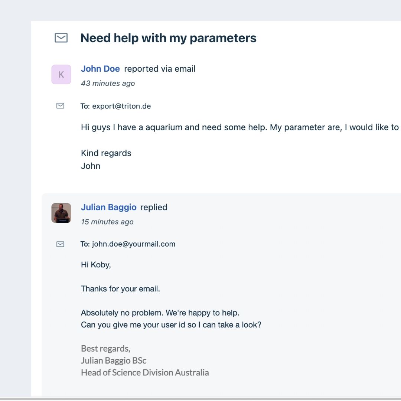401x401 pixels.
Task: Click the mail icon beside export@triton.de
Action: point(60,106)
